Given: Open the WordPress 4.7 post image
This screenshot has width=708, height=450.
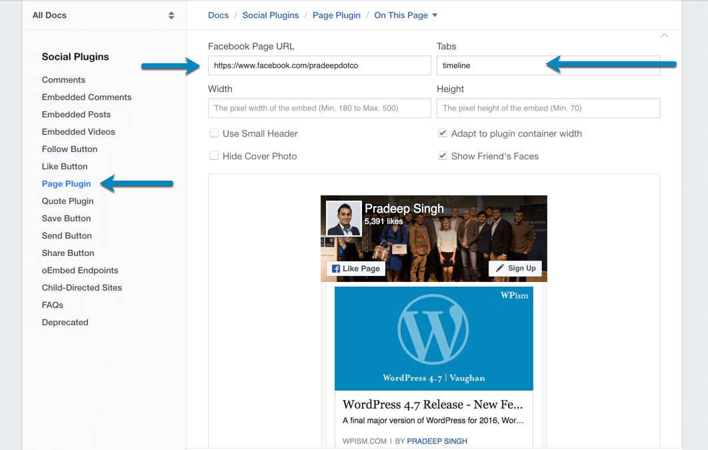Looking at the screenshot, I should coord(433,339).
